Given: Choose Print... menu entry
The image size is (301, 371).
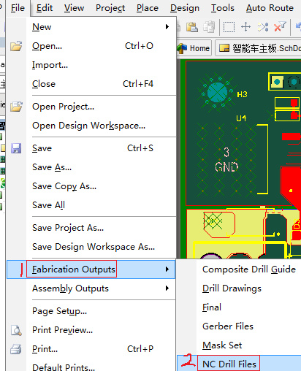Looking at the screenshot, I should (x=91, y=349).
